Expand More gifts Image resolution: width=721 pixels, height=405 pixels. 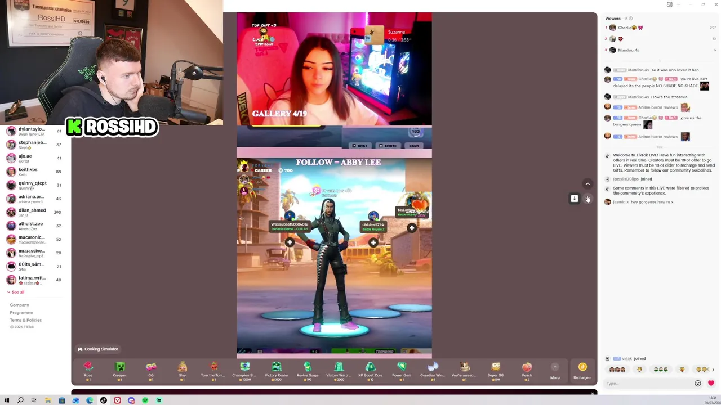pos(555,371)
